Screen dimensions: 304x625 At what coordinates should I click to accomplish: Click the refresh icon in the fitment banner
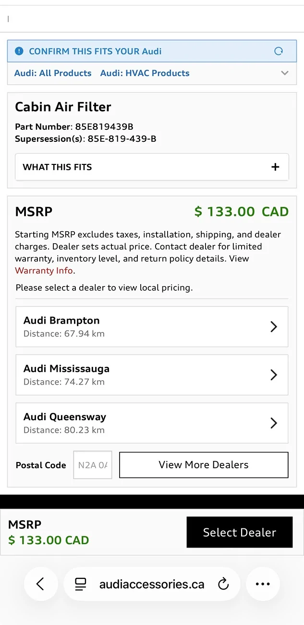(x=279, y=51)
